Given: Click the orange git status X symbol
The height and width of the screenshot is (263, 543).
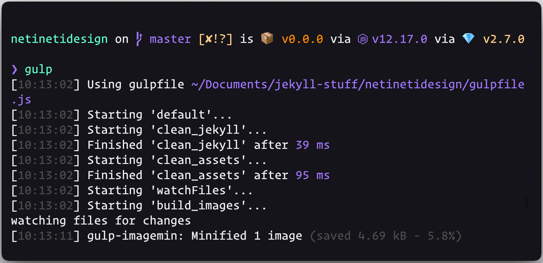Looking at the screenshot, I should click(209, 39).
